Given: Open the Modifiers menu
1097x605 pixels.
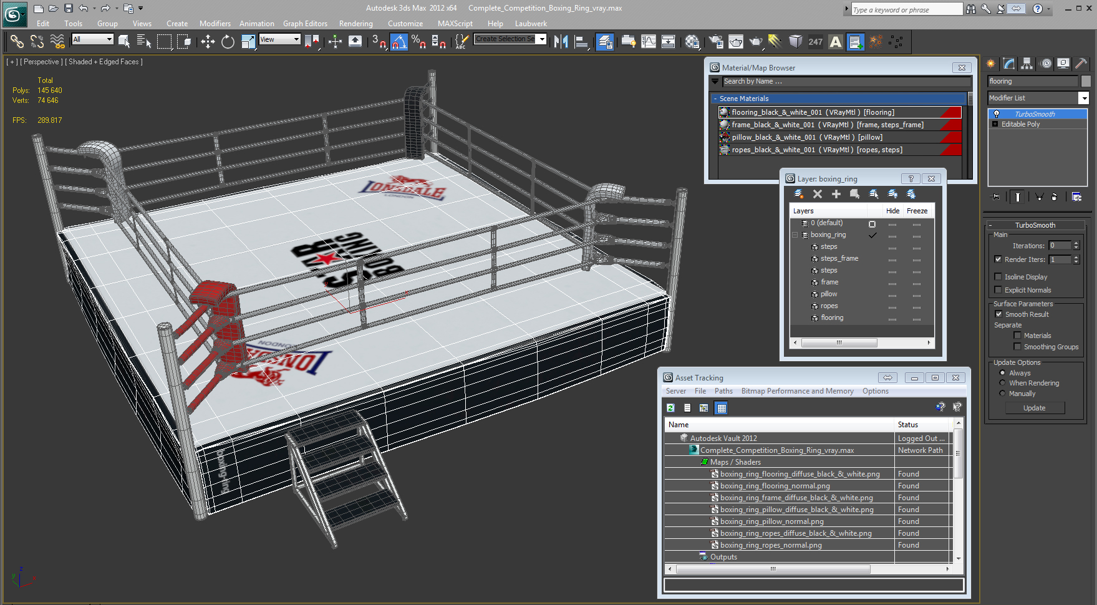Looking at the screenshot, I should coord(215,24).
